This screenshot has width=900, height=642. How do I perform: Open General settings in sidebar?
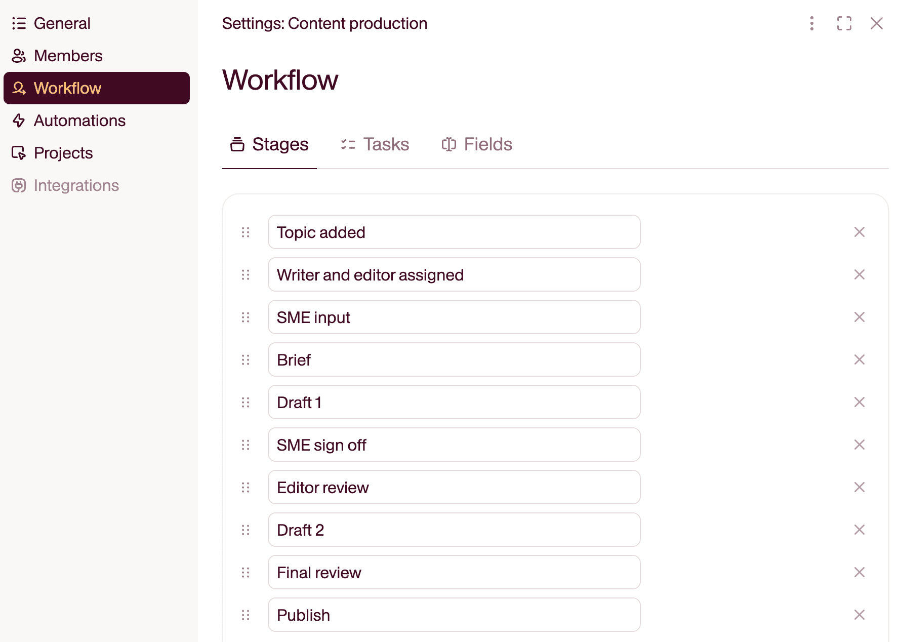point(62,23)
